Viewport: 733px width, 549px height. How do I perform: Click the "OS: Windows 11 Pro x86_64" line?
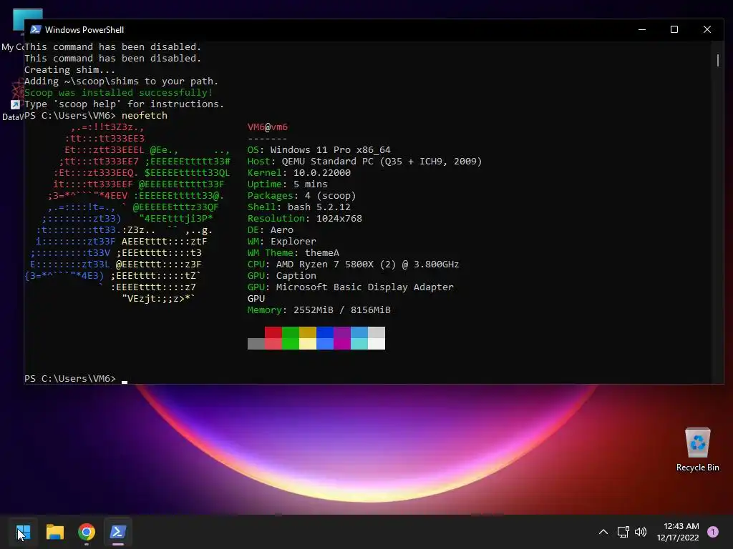coord(319,150)
